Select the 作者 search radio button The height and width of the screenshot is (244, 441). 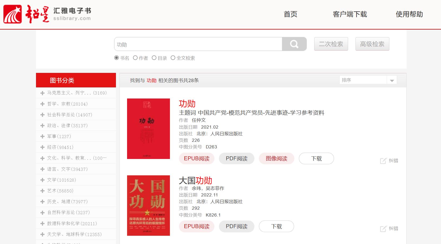coord(135,58)
